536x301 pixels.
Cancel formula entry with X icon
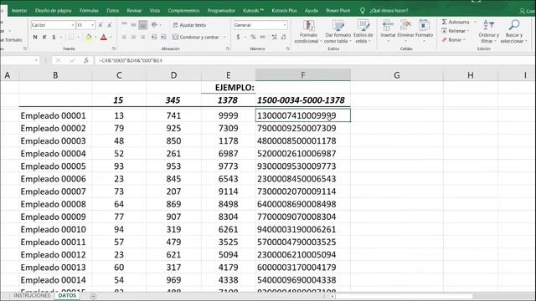(x=58, y=60)
